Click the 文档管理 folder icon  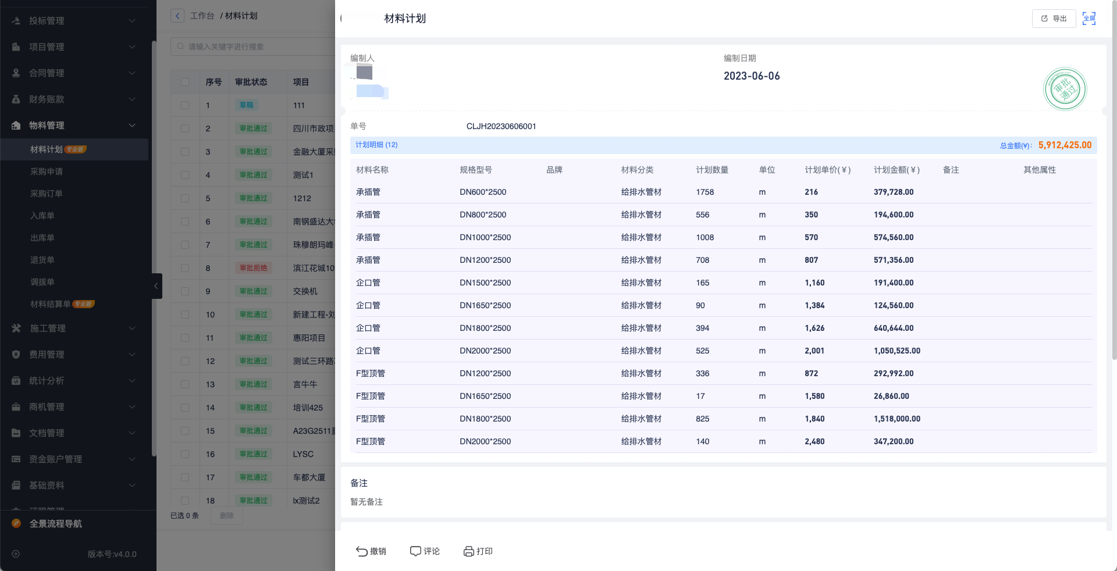[16, 433]
